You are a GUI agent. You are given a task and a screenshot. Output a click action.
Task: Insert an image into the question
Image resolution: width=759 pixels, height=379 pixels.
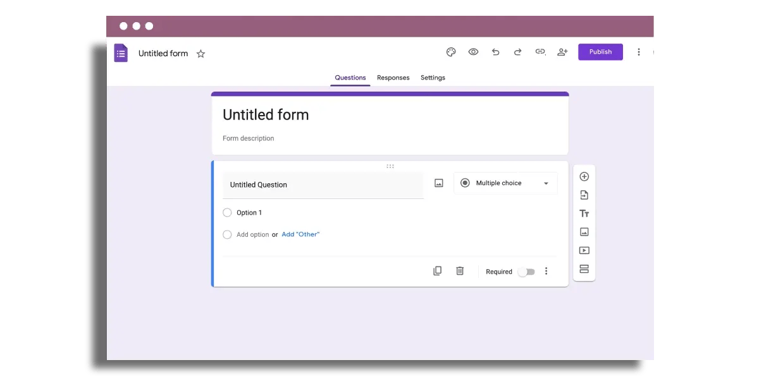click(x=438, y=183)
